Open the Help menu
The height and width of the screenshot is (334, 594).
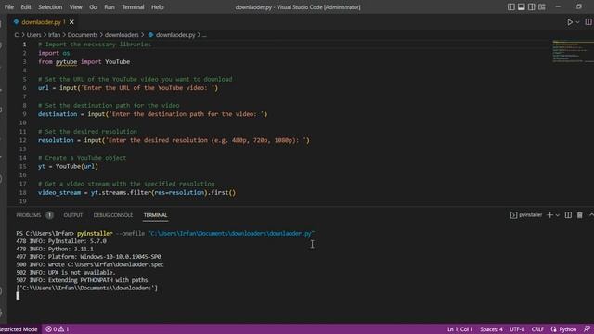[157, 7]
